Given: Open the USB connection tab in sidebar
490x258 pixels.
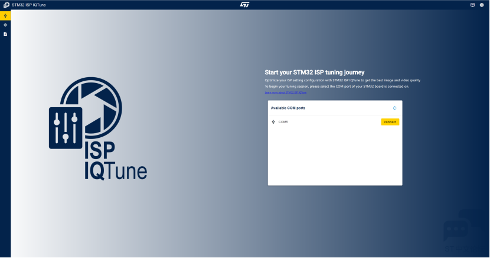Looking at the screenshot, I should [5, 15].
